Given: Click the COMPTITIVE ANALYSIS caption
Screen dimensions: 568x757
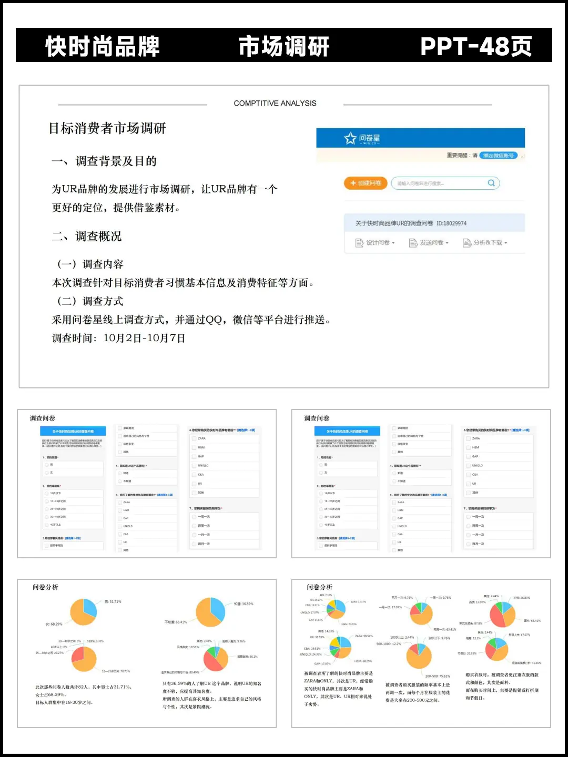Looking at the screenshot, I should coord(275,104).
